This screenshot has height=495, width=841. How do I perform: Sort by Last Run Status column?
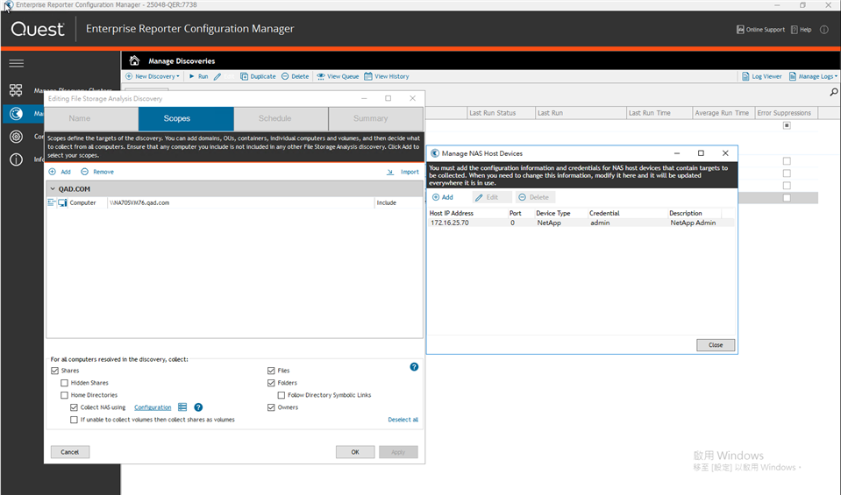(501, 113)
